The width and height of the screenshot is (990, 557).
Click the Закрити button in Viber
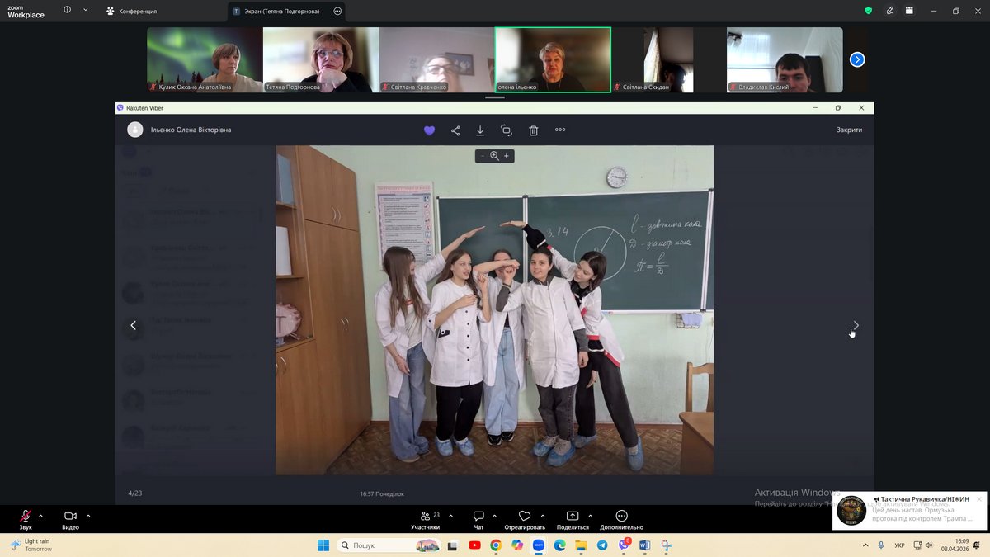(849, 130)
